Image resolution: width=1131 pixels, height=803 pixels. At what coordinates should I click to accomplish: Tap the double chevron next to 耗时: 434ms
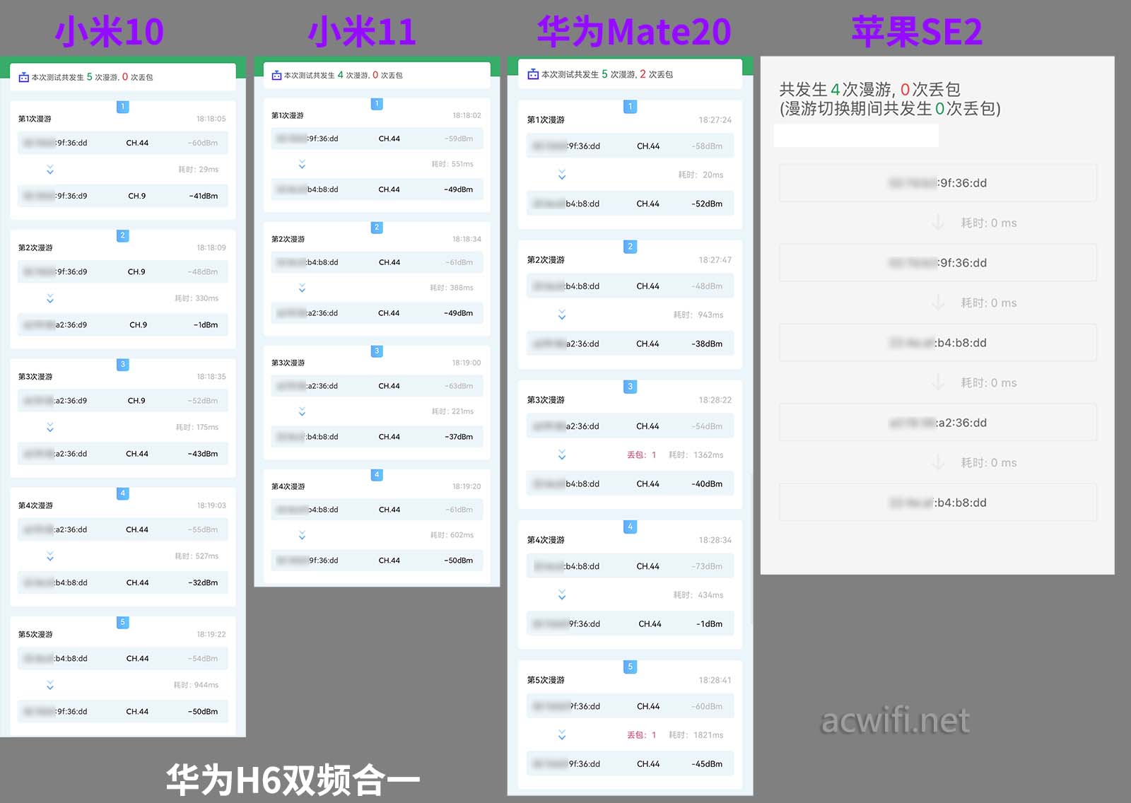(562, 595)
